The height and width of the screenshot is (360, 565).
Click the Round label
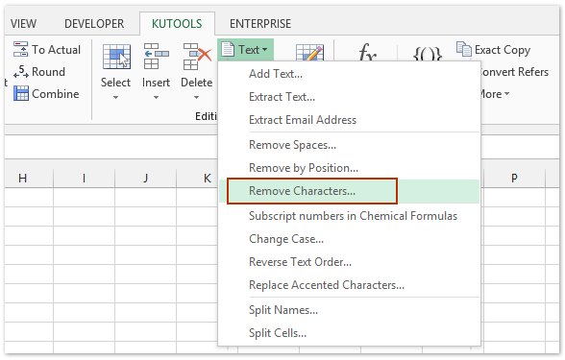coord(48,72)
